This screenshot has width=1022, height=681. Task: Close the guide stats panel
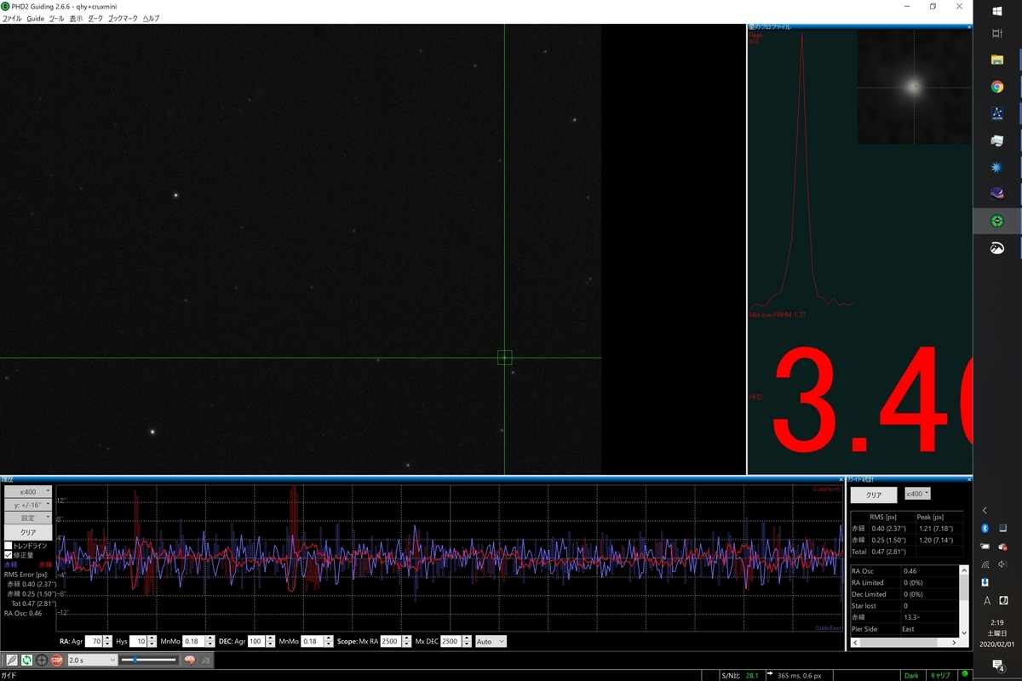[968, 479]
